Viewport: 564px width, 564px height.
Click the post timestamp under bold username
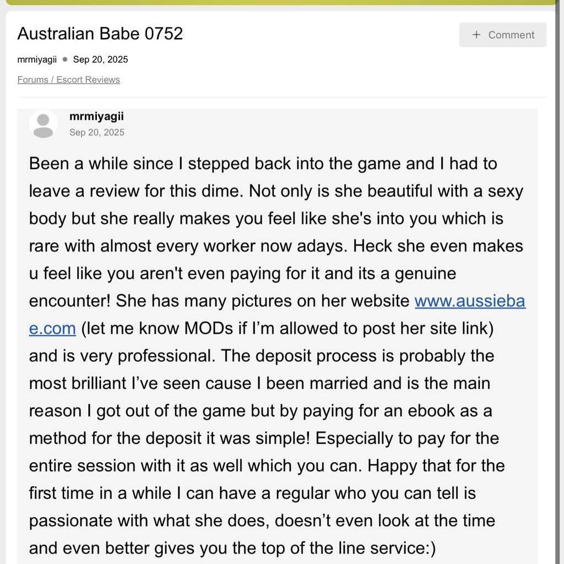97,133
